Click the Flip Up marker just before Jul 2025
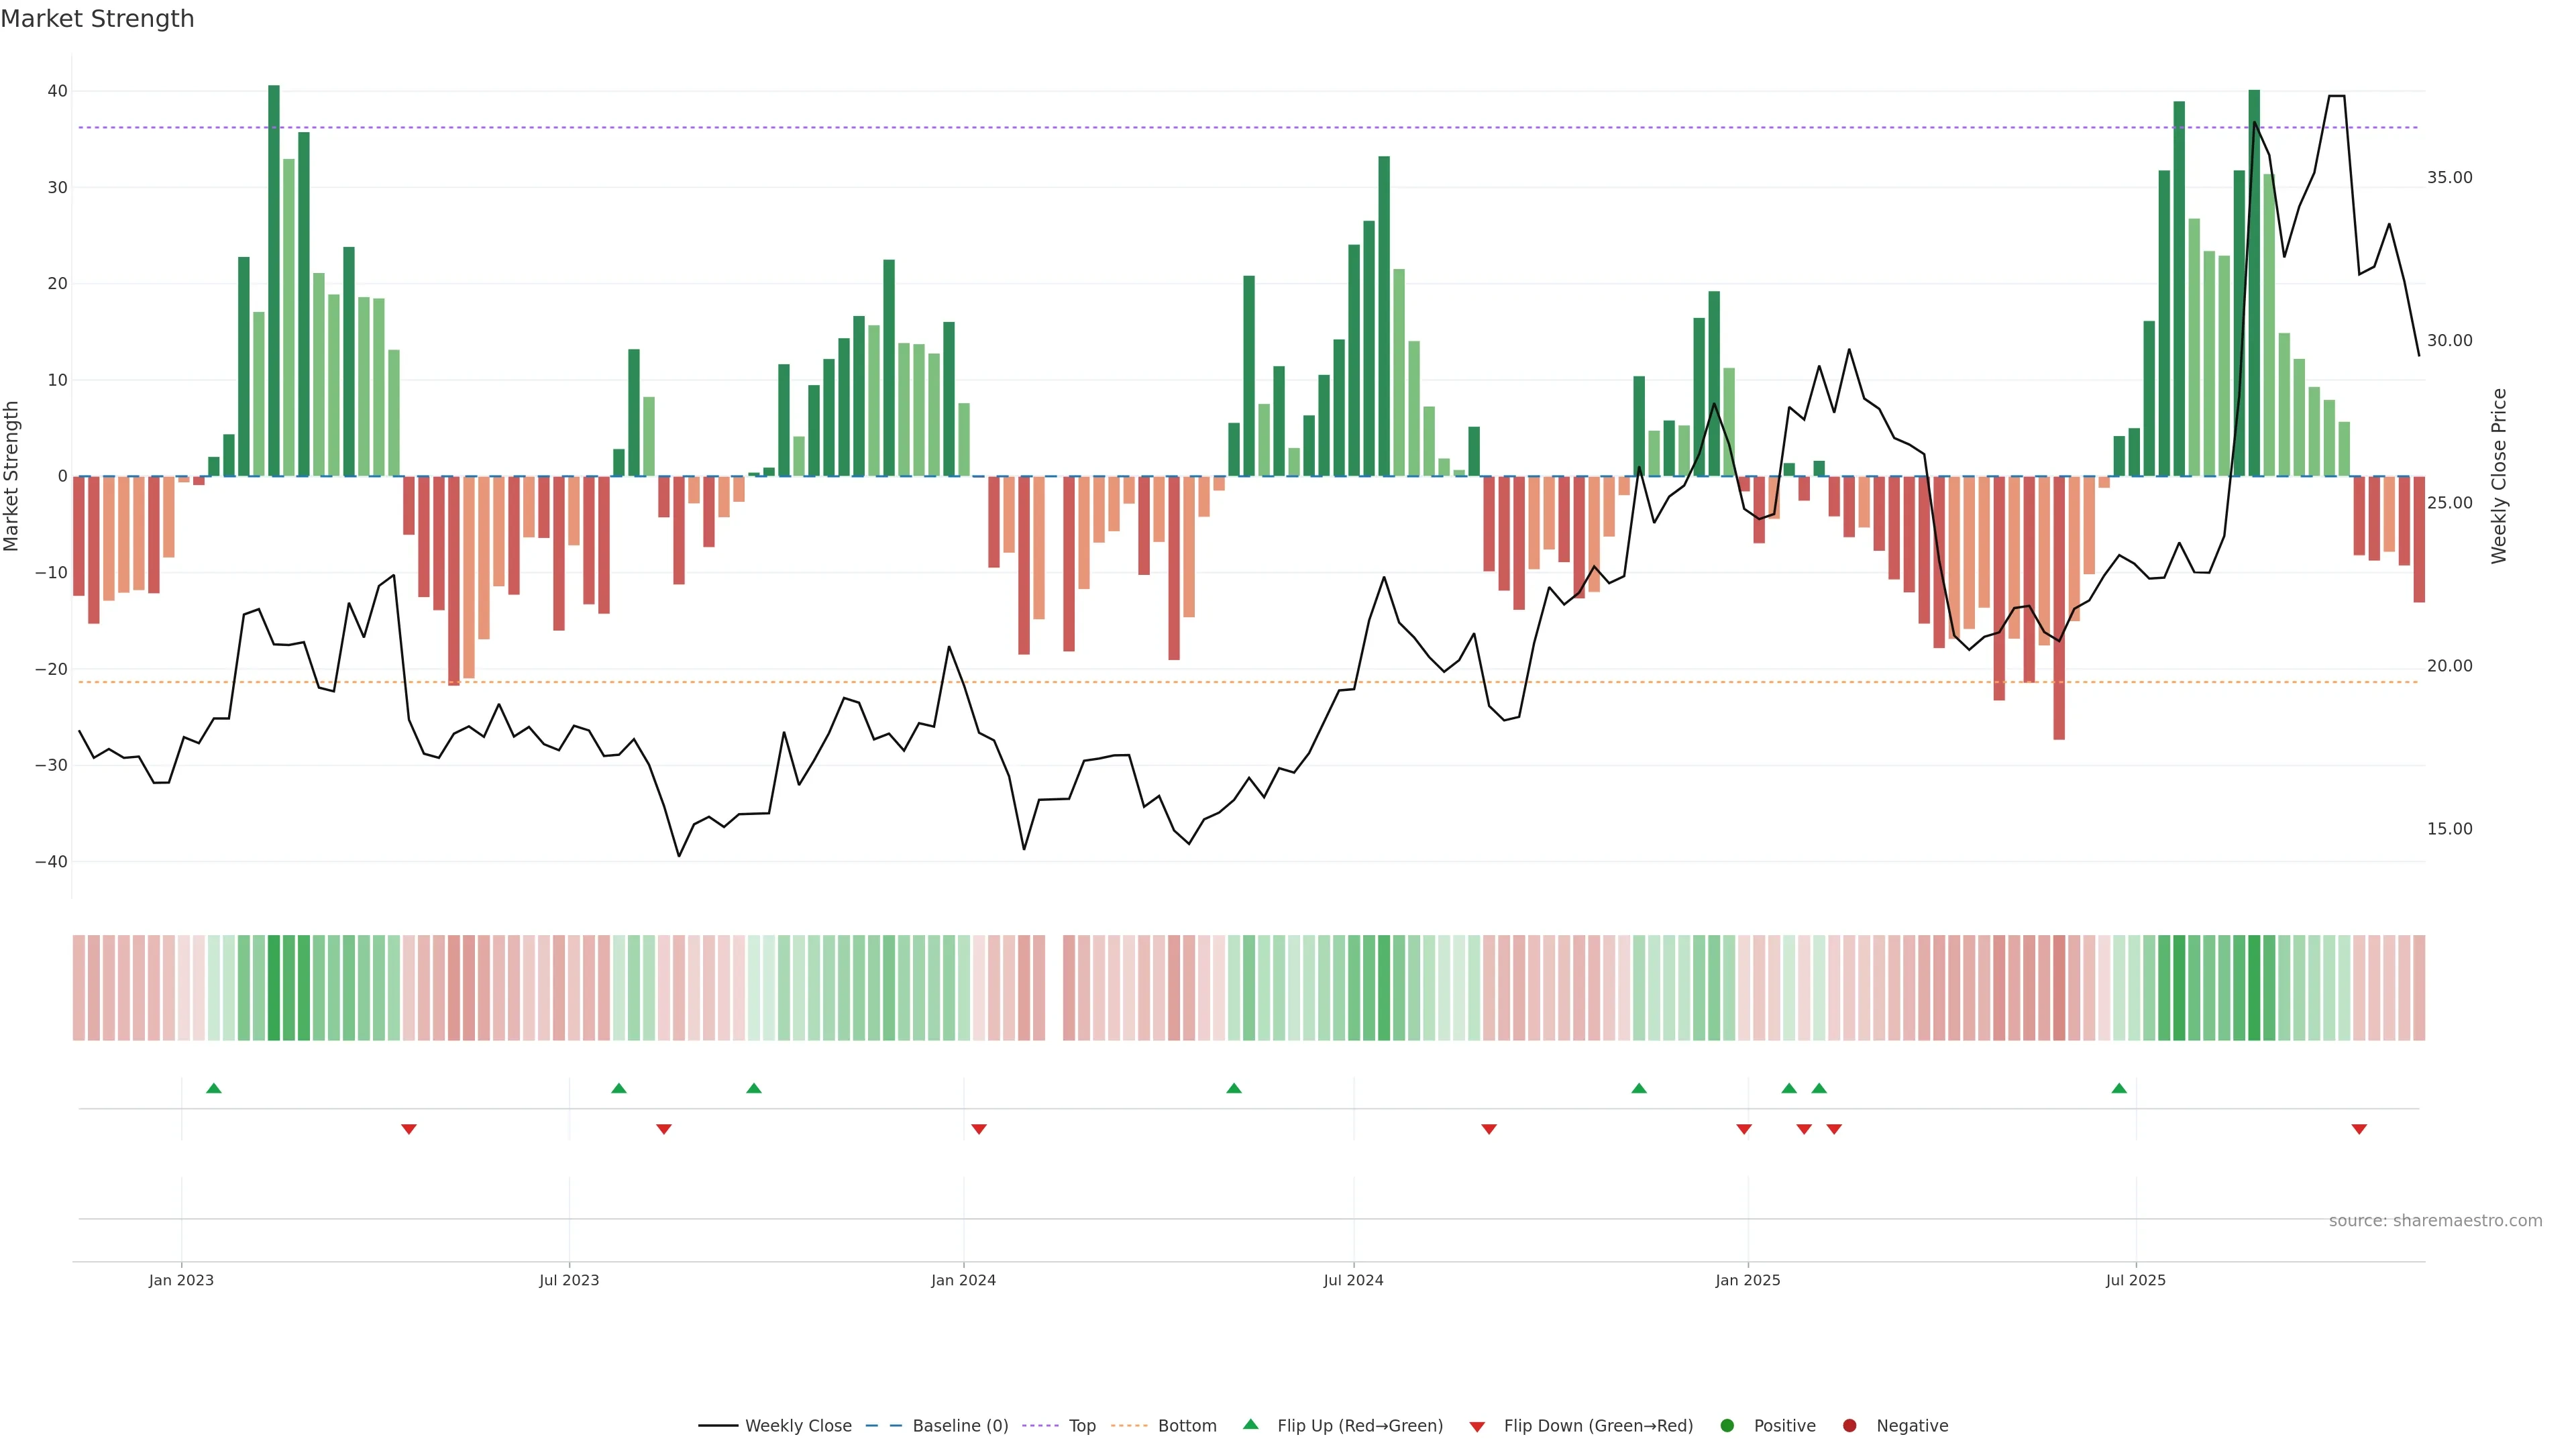 (2119, 1088)
